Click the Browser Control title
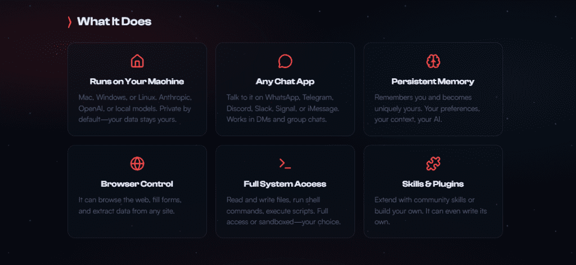The image size is (576, 265). click(x=137, y=184)
